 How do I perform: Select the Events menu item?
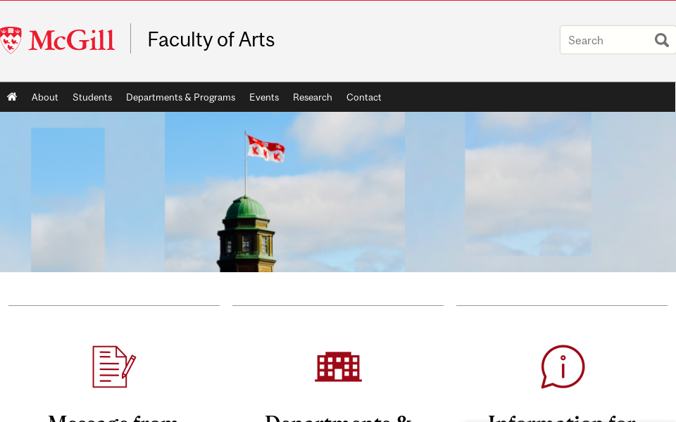264,96
